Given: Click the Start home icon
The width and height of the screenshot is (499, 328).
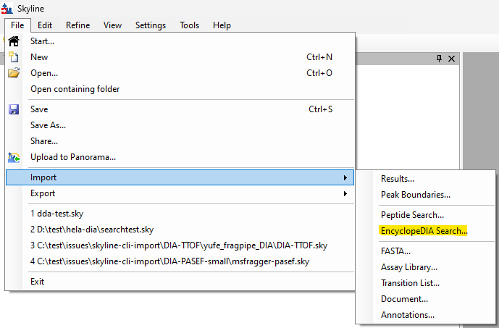Looking at the screenshot, I should (14, 41).
